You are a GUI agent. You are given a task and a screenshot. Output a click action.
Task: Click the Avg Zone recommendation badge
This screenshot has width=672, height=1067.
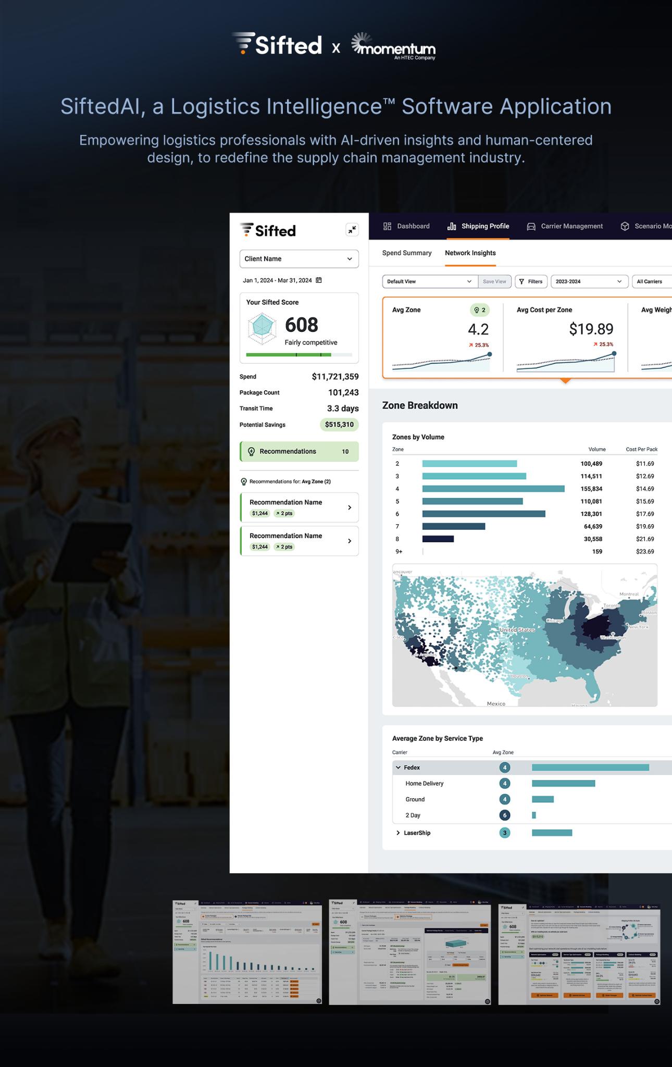[480, 310]
